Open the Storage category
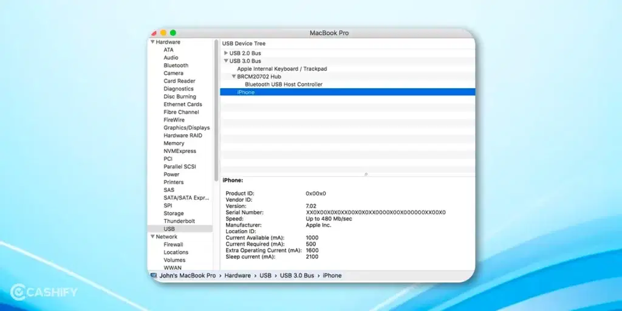Viewport: 622px width, 311px height. 174,213
